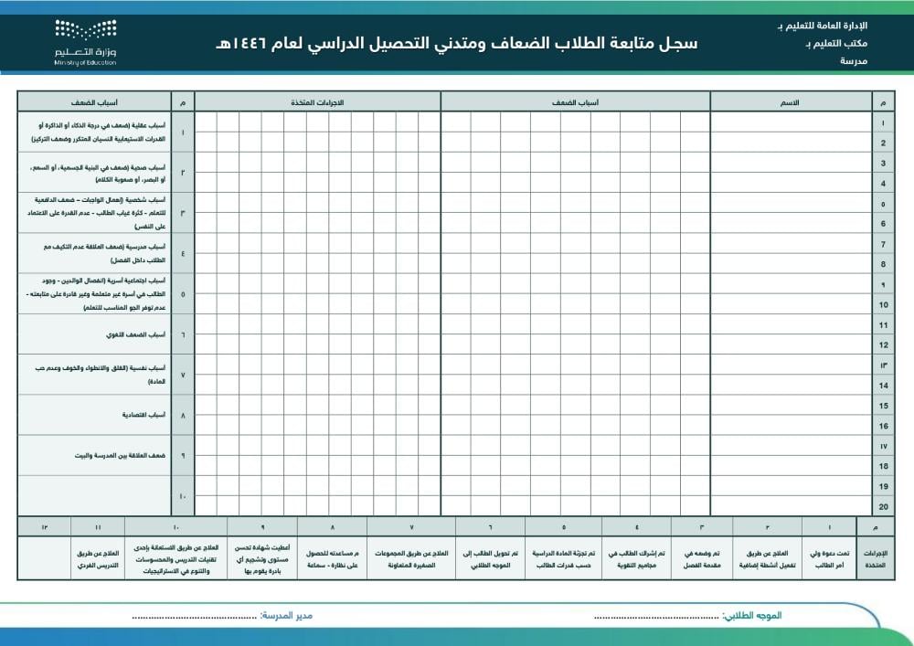The image size is (914, 646).
Task: Click the العلاج عن طريق التدريس الفردي action
Action: click(97, 558)
